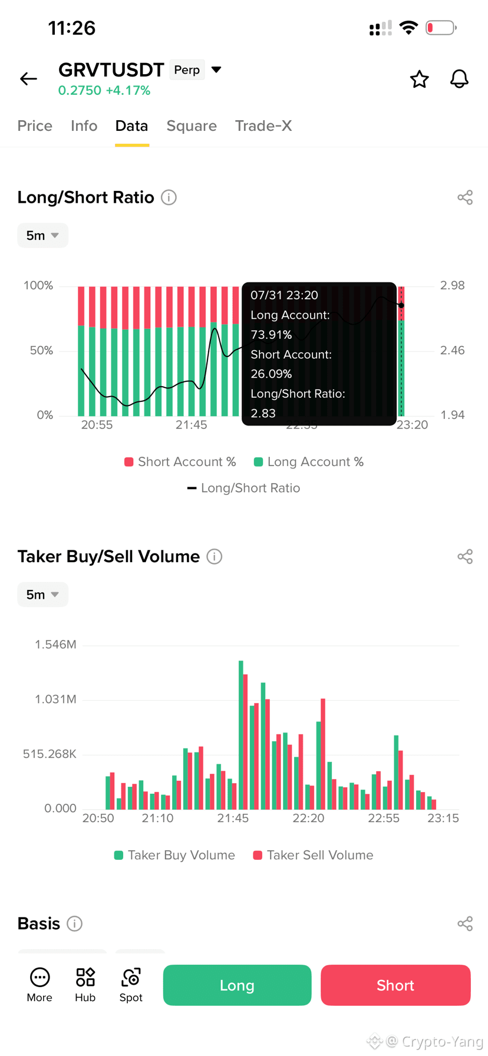Tap the red Short button

pos(395,985)
